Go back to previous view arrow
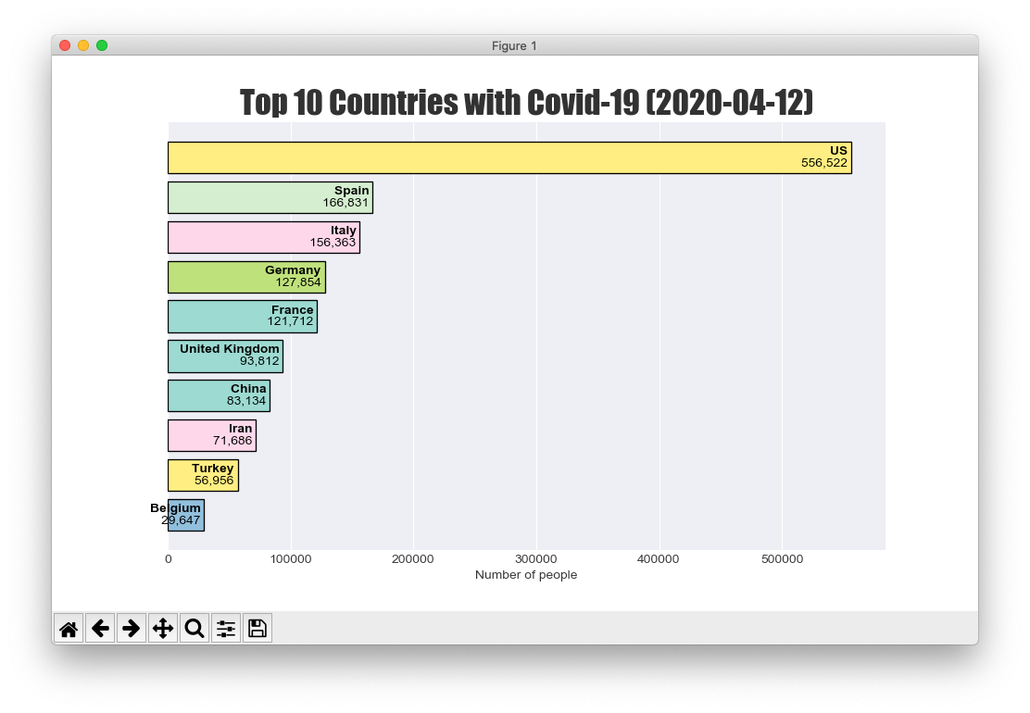 (100, 629)
